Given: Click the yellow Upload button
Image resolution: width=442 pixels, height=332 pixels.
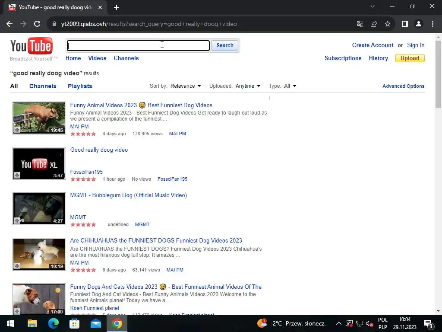Looking at the screenshot, I should click(410, 58).
